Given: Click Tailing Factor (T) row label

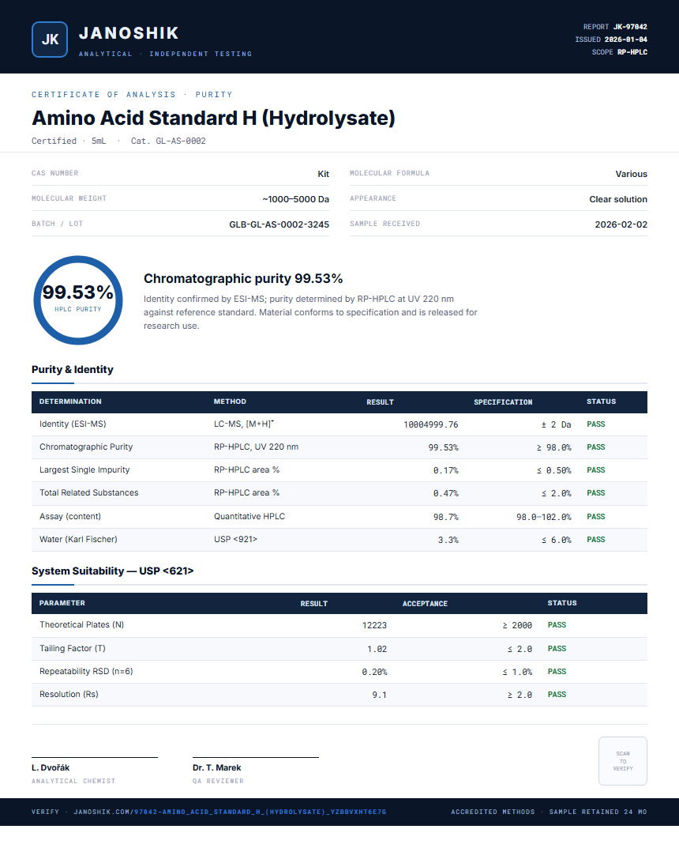Looking at the screenshot, I should tap(73, 648).
